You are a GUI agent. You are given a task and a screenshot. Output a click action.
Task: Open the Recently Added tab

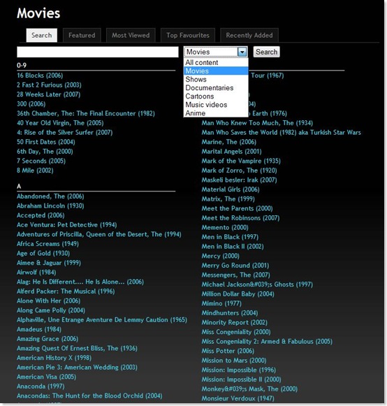click(249, 35)
